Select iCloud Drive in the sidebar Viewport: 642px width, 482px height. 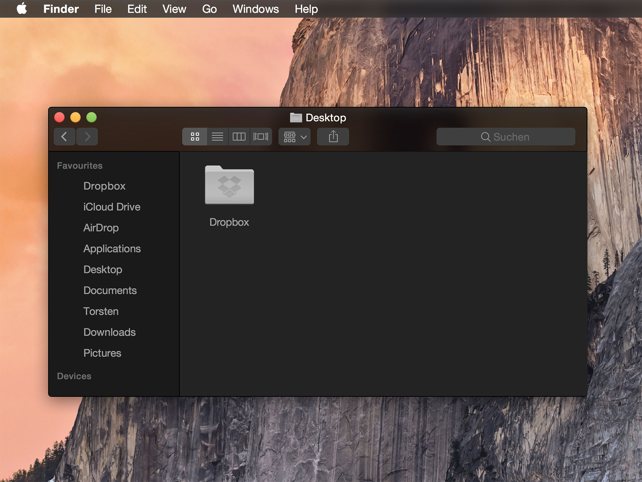112,207
